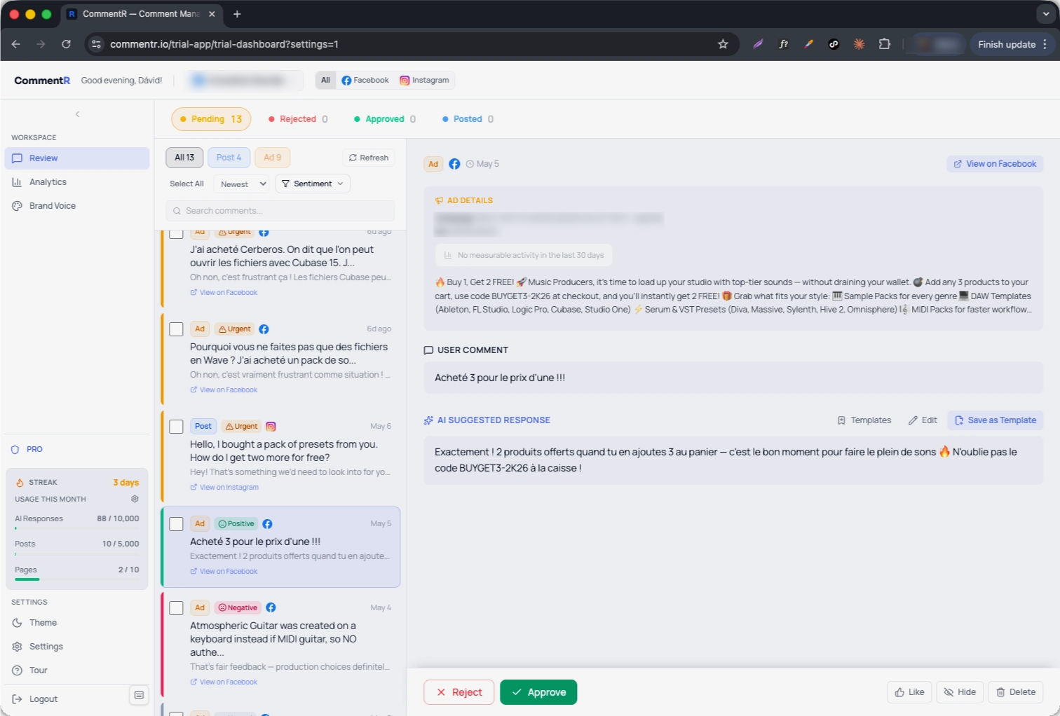The height and width of the screenshot is (716, 1060).
Task: Filter by Instagram platform
Action: coord(424,81)
